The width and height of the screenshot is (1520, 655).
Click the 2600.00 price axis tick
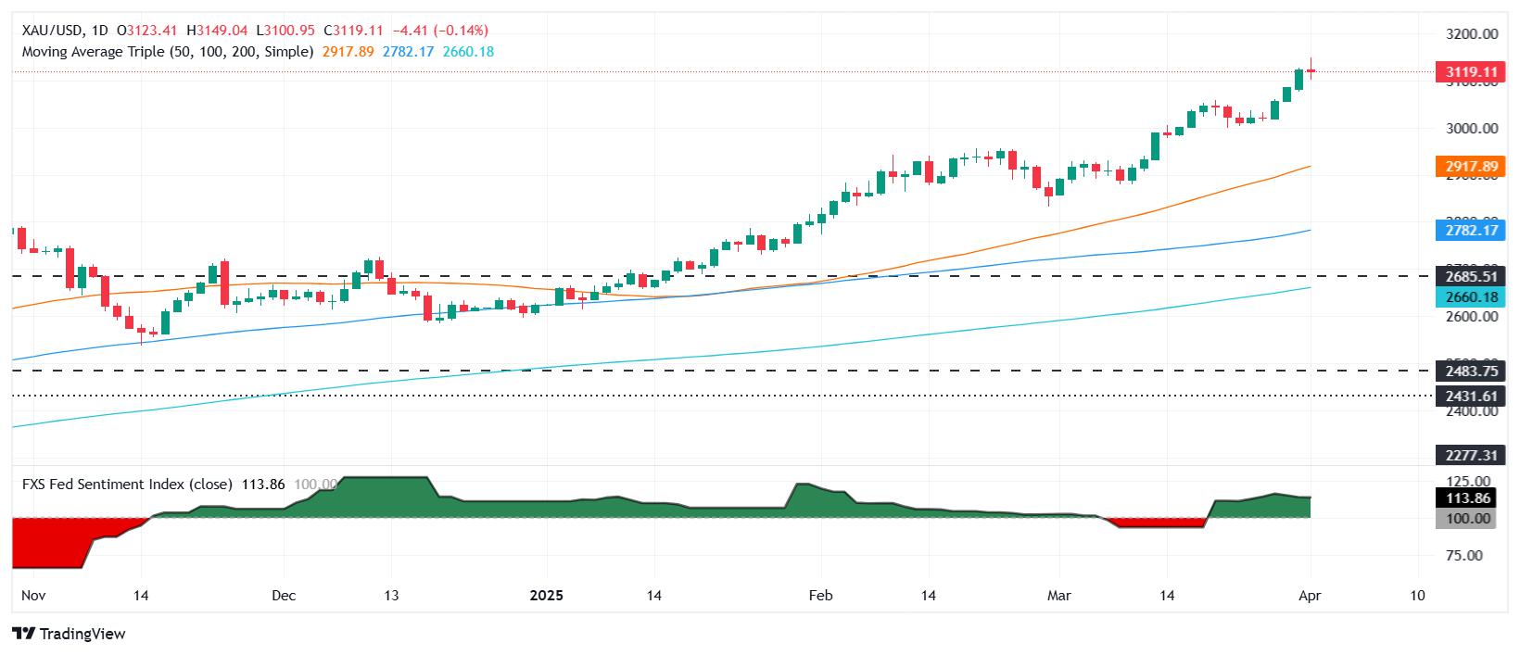click(1473, 317)
